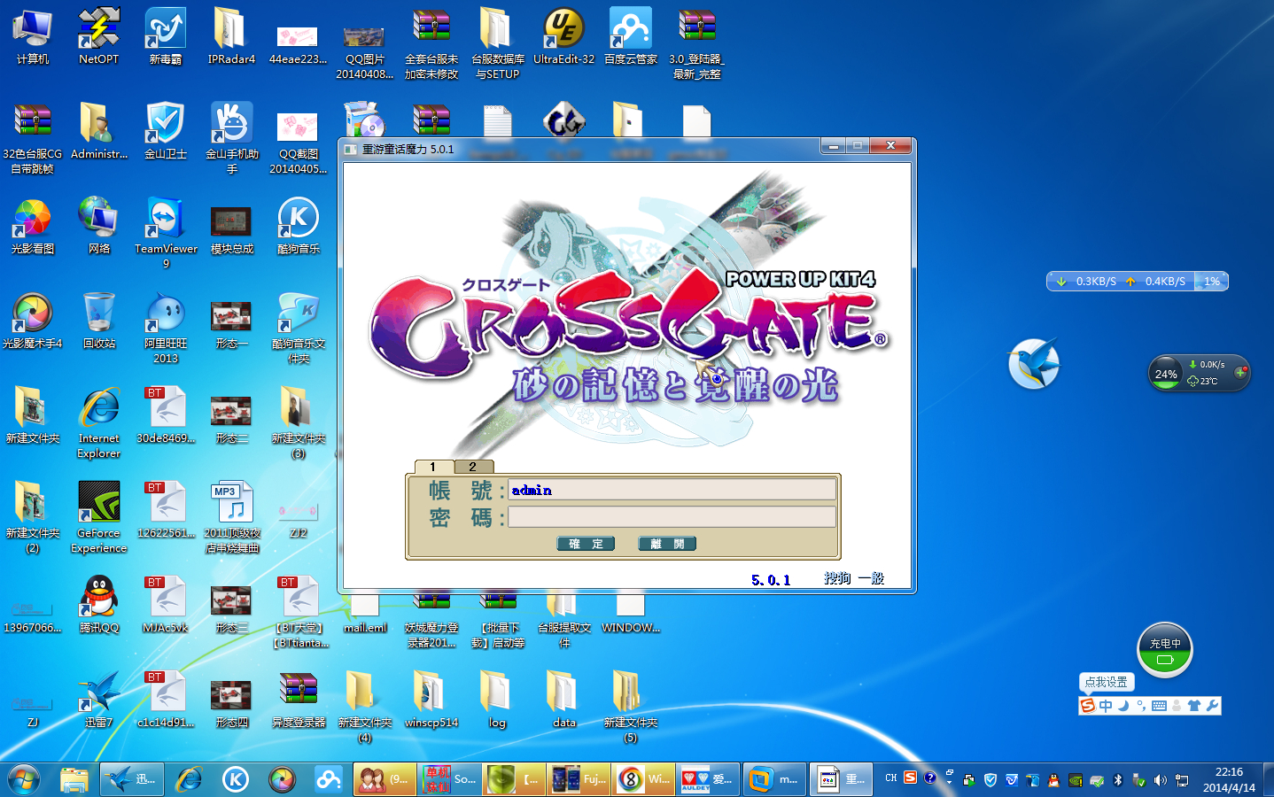Viewport: 1274px width, 797px height.
Task: Select login tab 1
Action: 433,467
